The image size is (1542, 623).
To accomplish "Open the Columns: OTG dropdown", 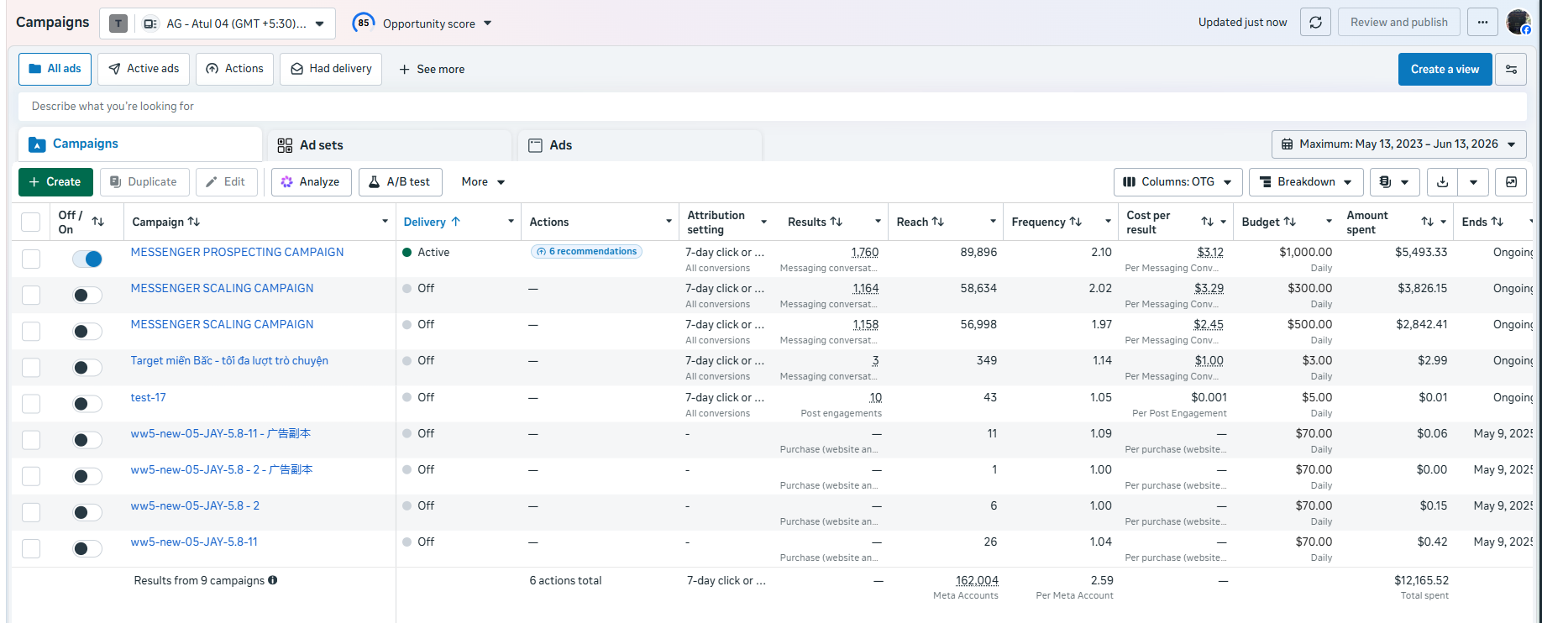I will pos(1177,182).
